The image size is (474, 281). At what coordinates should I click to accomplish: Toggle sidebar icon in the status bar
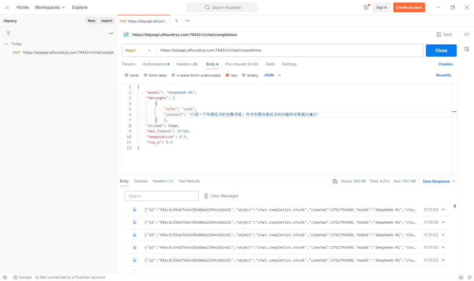click(5, 277)
